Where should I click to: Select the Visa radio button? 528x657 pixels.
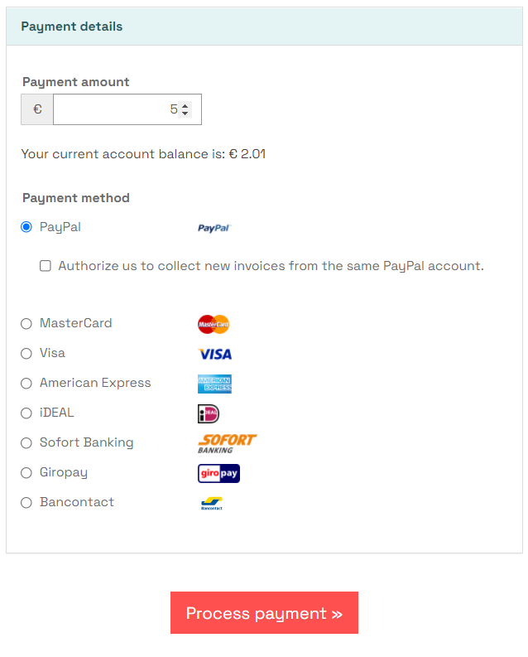tap(26, 354)
